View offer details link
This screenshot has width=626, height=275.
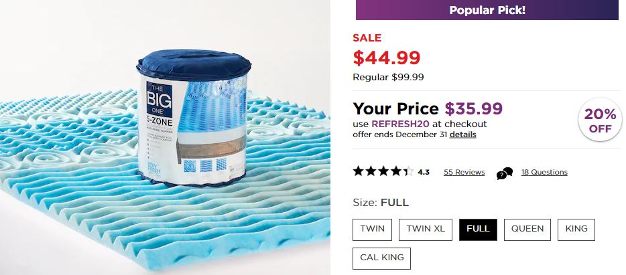[x=463, y=134]
